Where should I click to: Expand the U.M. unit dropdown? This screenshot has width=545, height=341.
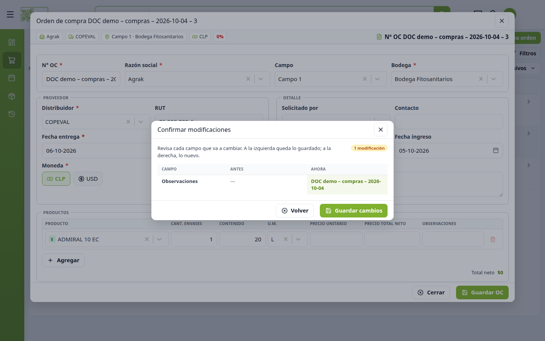(298, 239)
